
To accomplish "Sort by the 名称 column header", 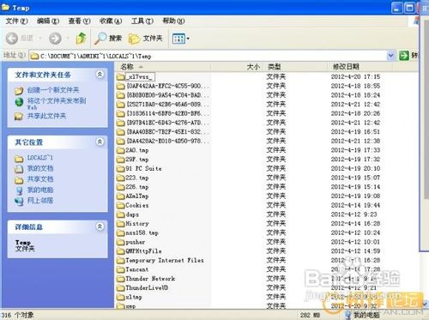I will [163, 67].
